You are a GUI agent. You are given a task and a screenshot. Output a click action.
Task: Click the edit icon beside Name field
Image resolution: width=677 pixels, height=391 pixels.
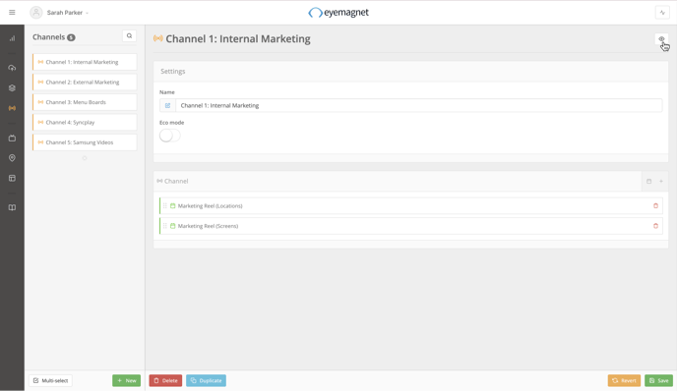click(x=167, y=106)
